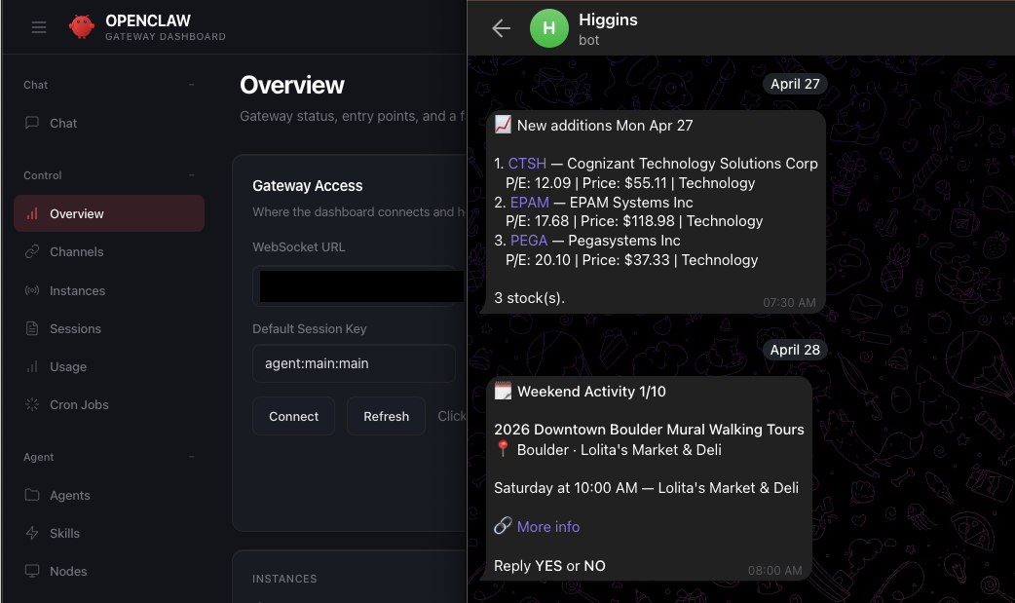Click the Default Session Key label
Image resolution: width=1015 pixels, height=603 pixels.
pos(310,329)
